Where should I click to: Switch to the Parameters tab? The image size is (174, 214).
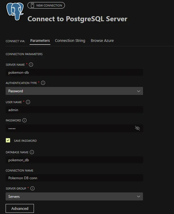40,41
